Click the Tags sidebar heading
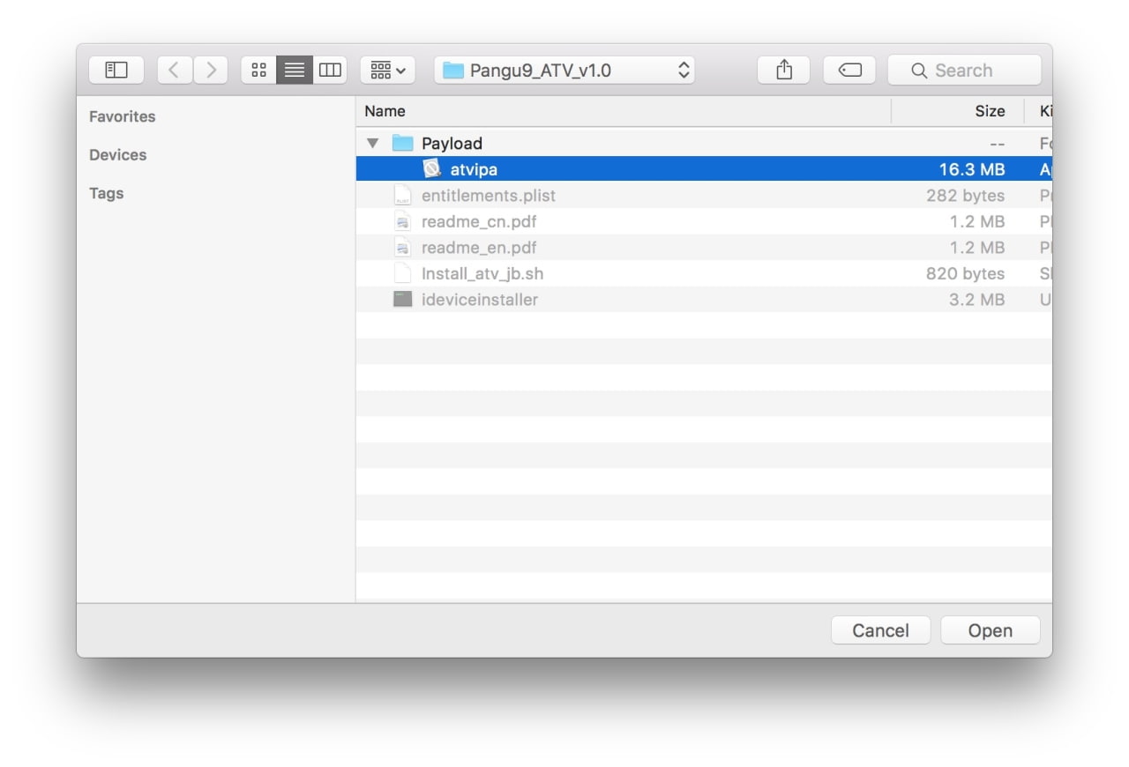1129x767 pixels. click(106, 193)
